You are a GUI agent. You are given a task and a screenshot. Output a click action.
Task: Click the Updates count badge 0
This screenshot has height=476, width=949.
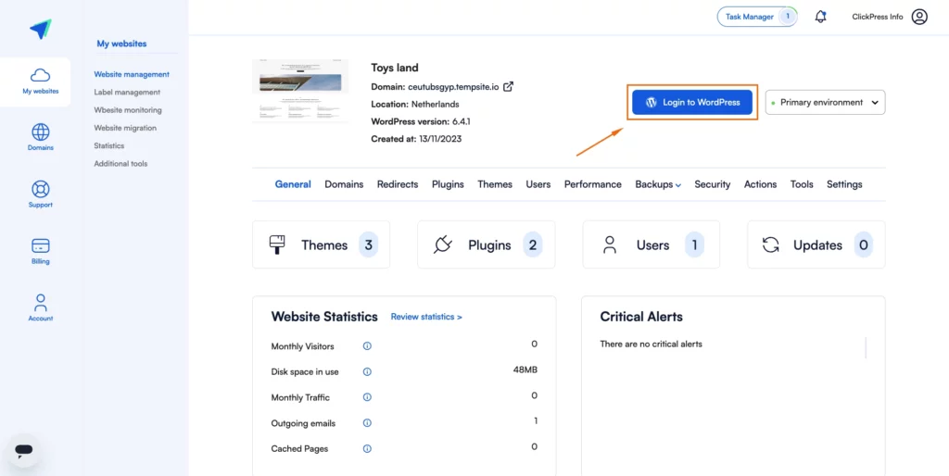(x=864, y=245)
